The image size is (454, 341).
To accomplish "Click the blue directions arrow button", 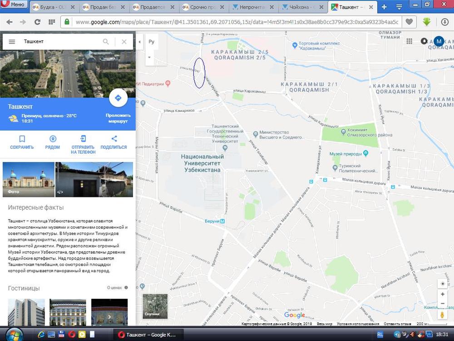I will 118,98.
